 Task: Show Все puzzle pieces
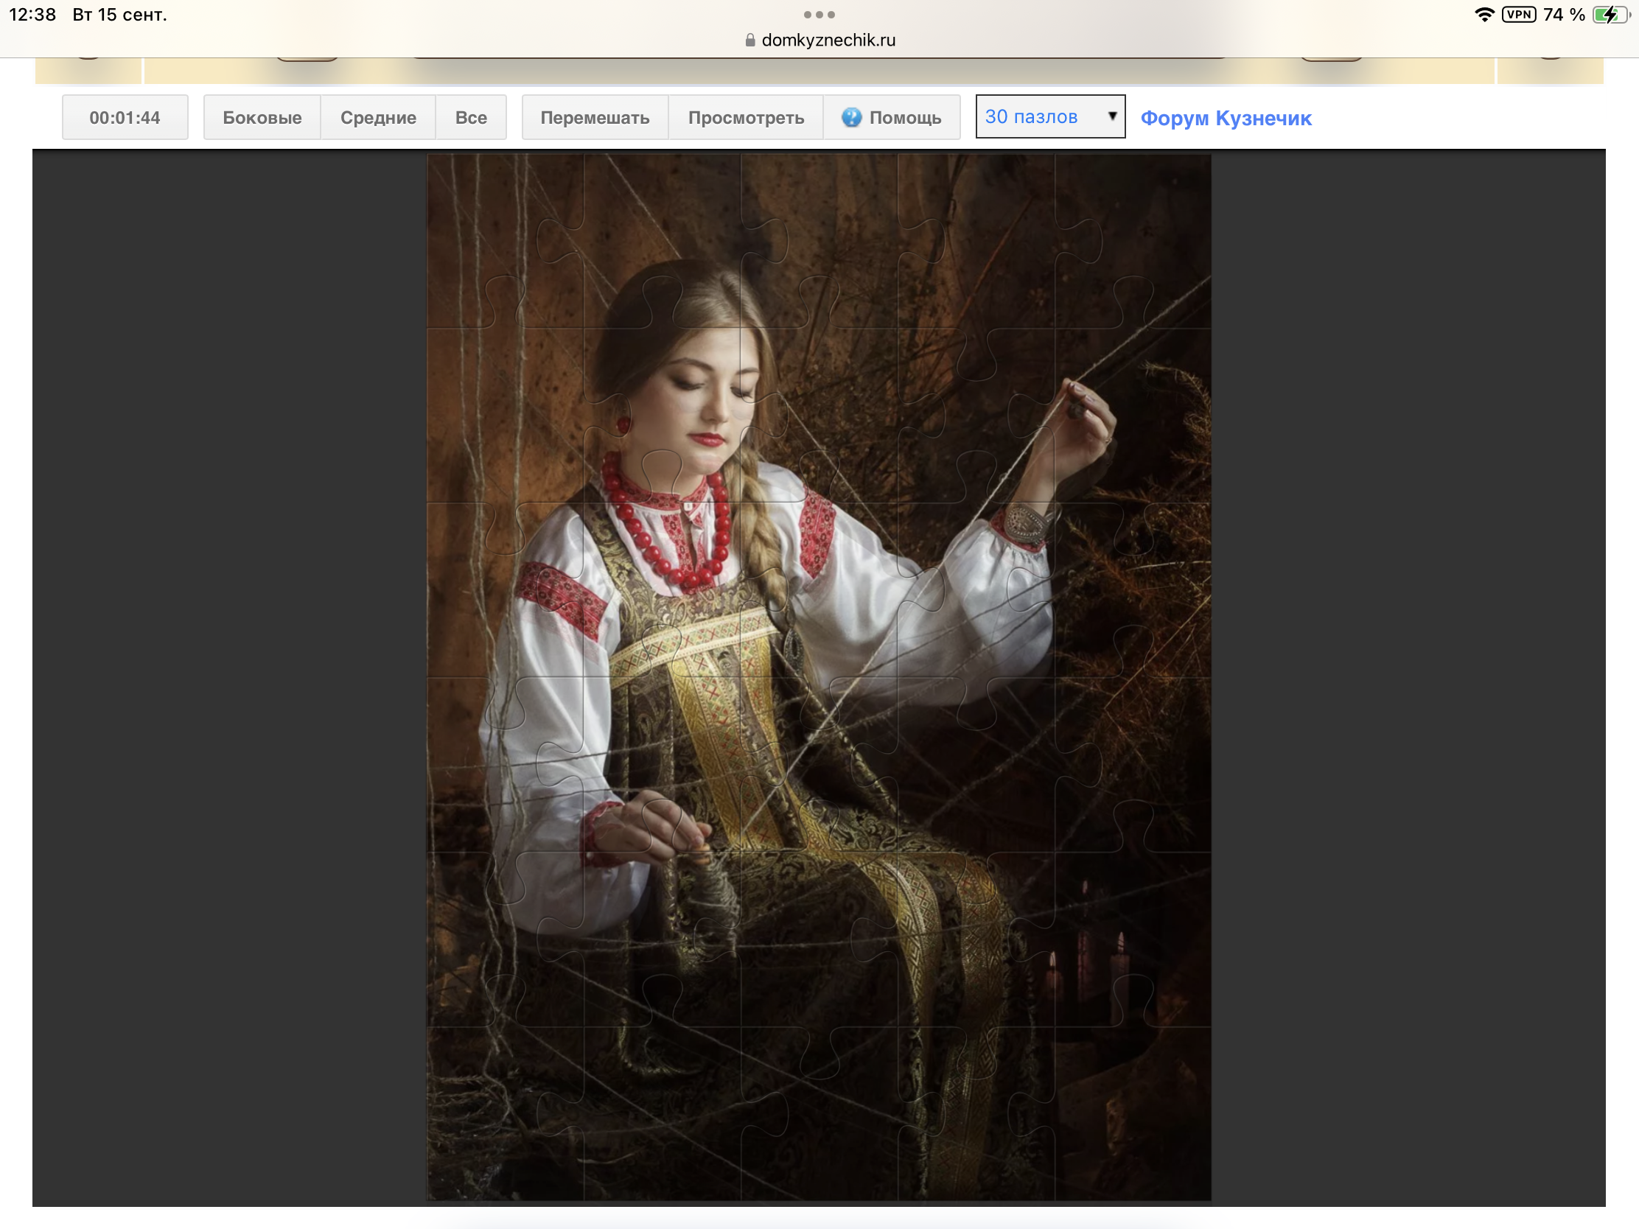point(470,117)
